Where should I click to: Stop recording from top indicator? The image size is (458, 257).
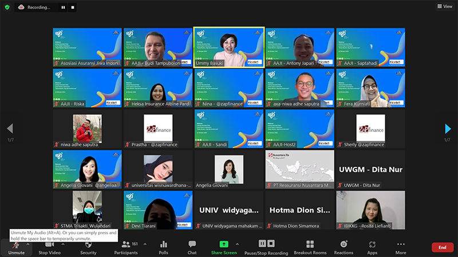[x=73, y=7]
